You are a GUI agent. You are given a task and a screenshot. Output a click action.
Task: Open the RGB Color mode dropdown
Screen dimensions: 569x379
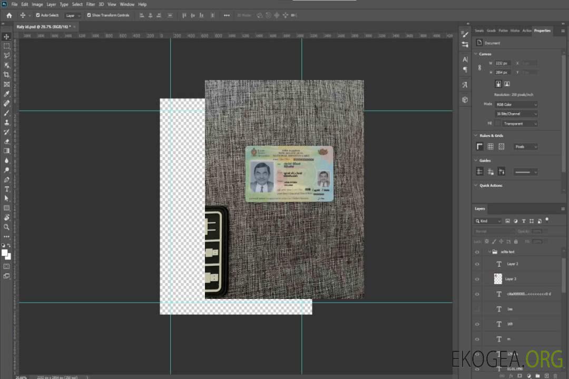516,104
